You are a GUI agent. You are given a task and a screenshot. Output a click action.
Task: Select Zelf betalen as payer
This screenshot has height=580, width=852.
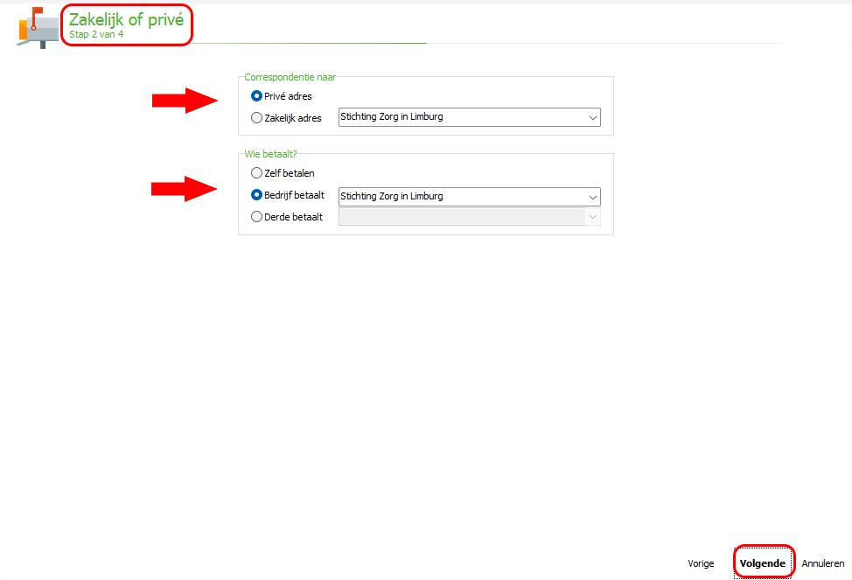pos(256,173)
